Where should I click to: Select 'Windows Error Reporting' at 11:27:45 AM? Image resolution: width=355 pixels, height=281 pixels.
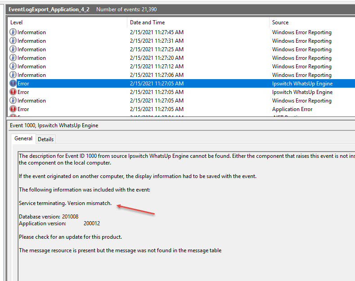(302, 32)
